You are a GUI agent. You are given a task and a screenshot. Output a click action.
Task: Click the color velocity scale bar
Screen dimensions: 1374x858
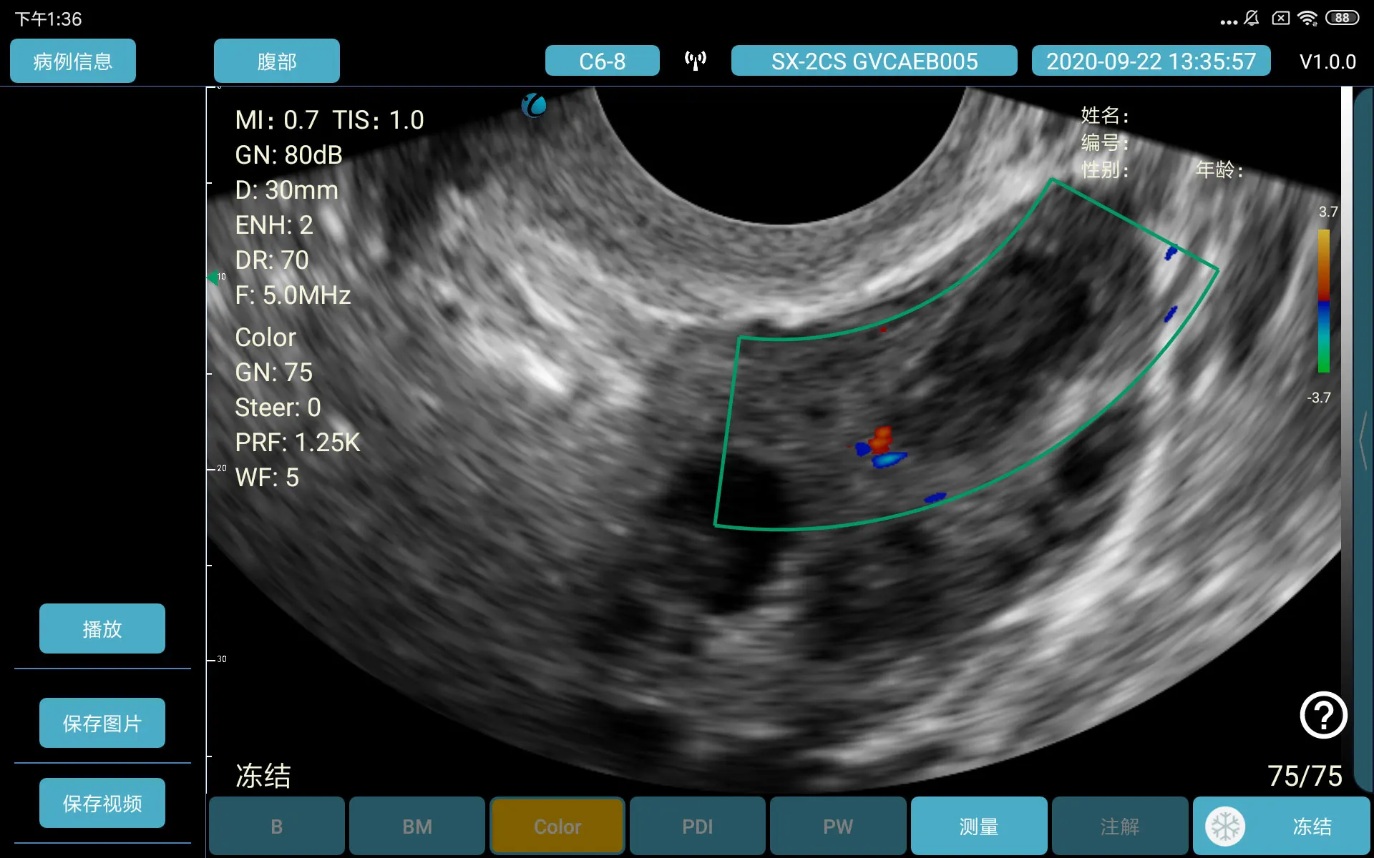coord(1323,300)
